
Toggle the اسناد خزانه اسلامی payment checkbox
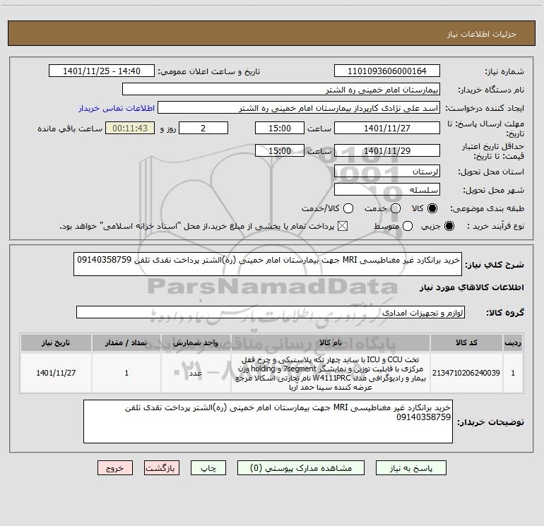point(343,226)
